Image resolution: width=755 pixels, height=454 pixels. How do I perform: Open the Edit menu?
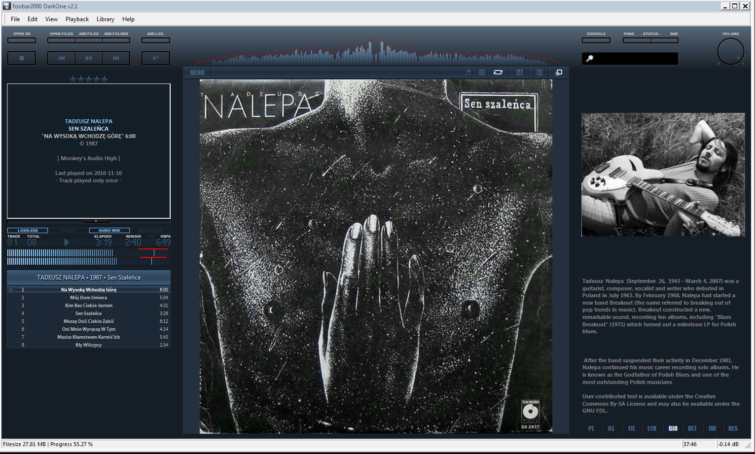(x=33, y=19)
